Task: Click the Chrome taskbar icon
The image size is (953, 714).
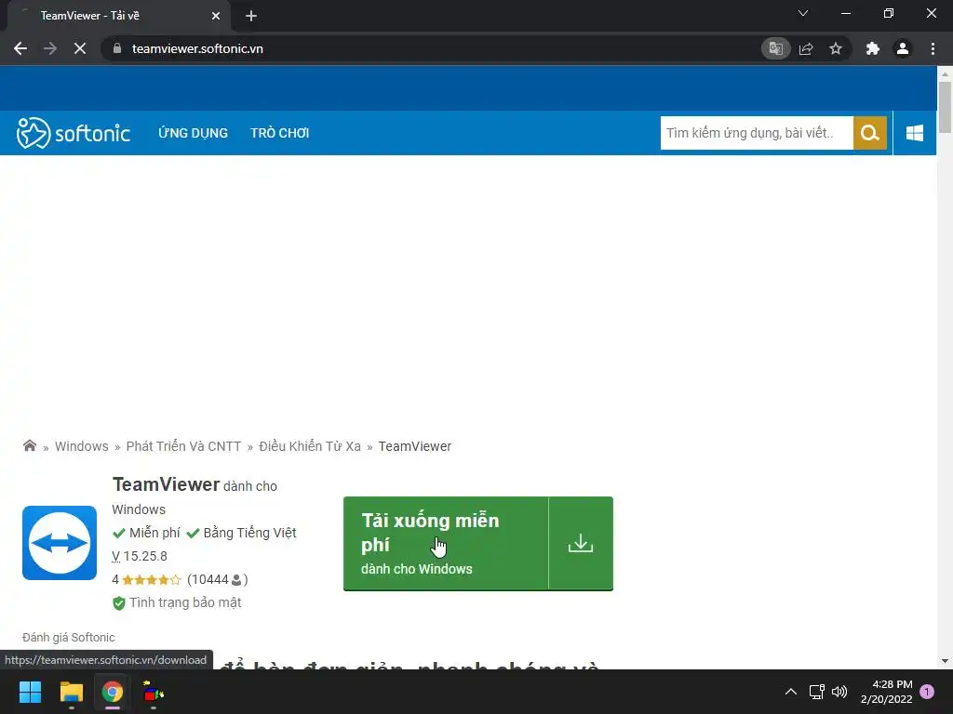Action: [113, 692]
